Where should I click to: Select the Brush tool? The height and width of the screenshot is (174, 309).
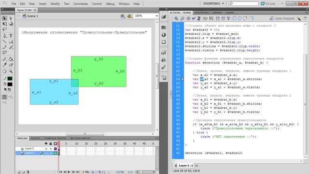click(11, 47)
